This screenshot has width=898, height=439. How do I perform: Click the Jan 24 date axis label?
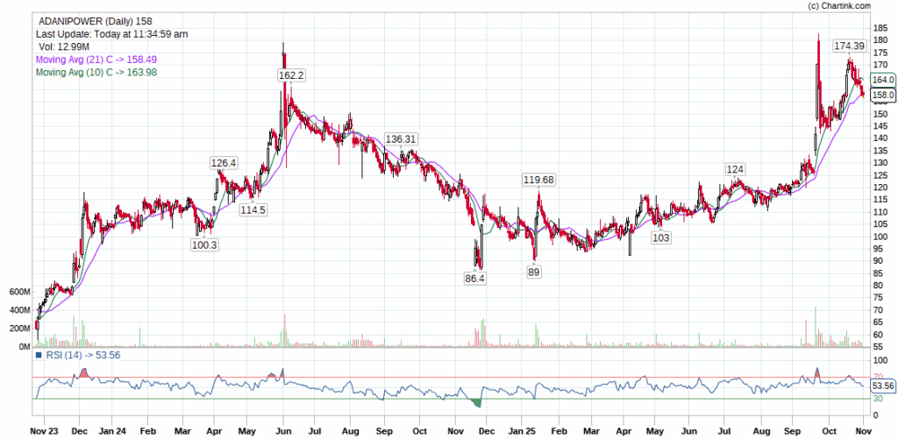111,429
